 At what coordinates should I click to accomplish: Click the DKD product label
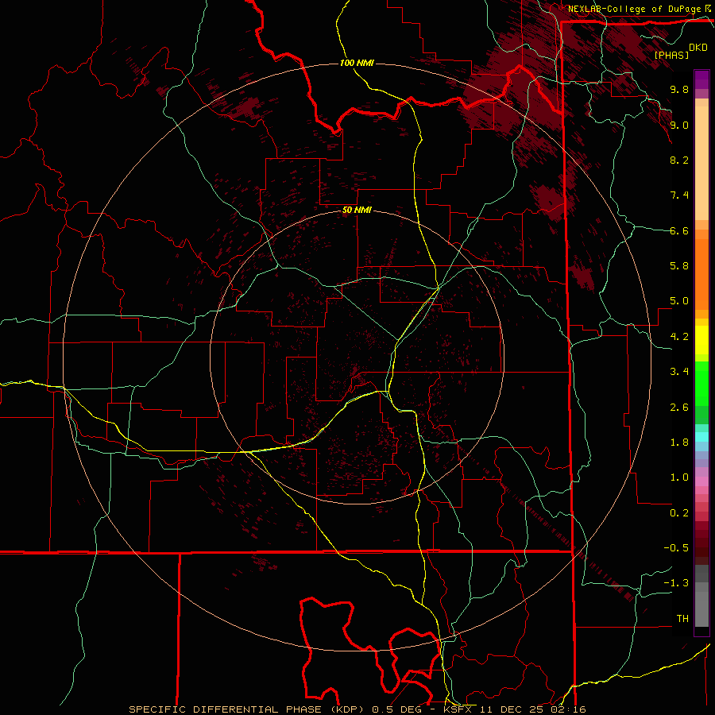coord(698,48)
